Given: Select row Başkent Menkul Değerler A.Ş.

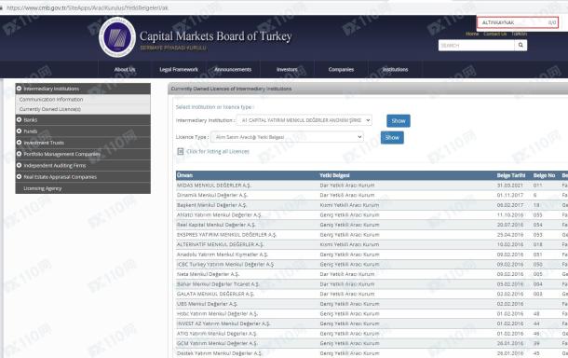Looking at the screenshot, I should pos(372,205).
